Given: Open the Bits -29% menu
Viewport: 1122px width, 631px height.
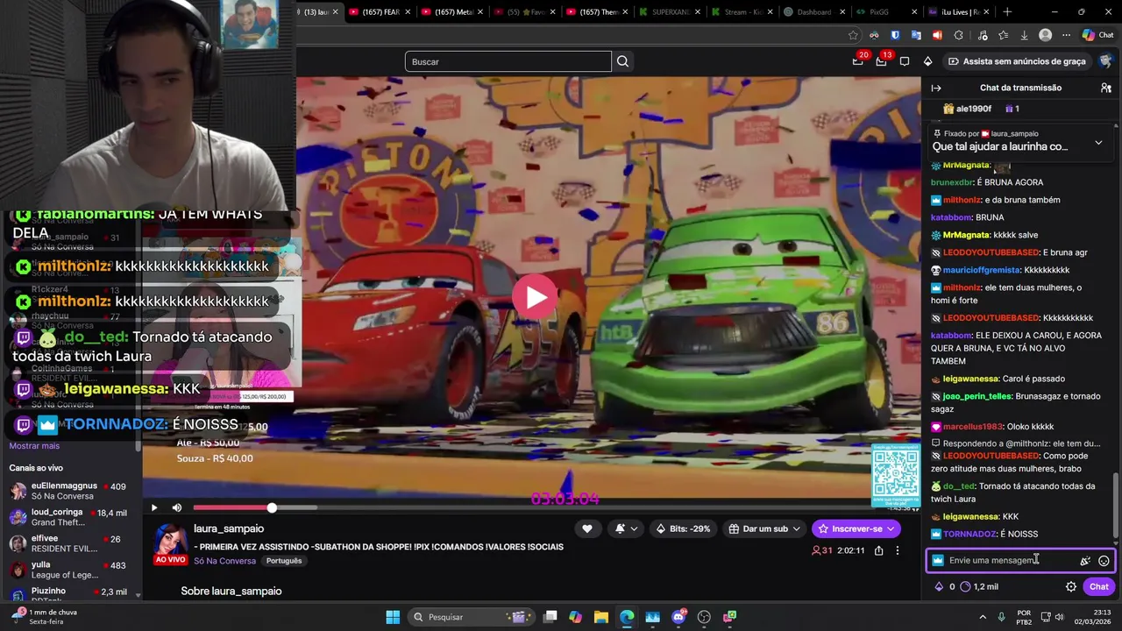Looking at the screenshot, I should (683, 528).
